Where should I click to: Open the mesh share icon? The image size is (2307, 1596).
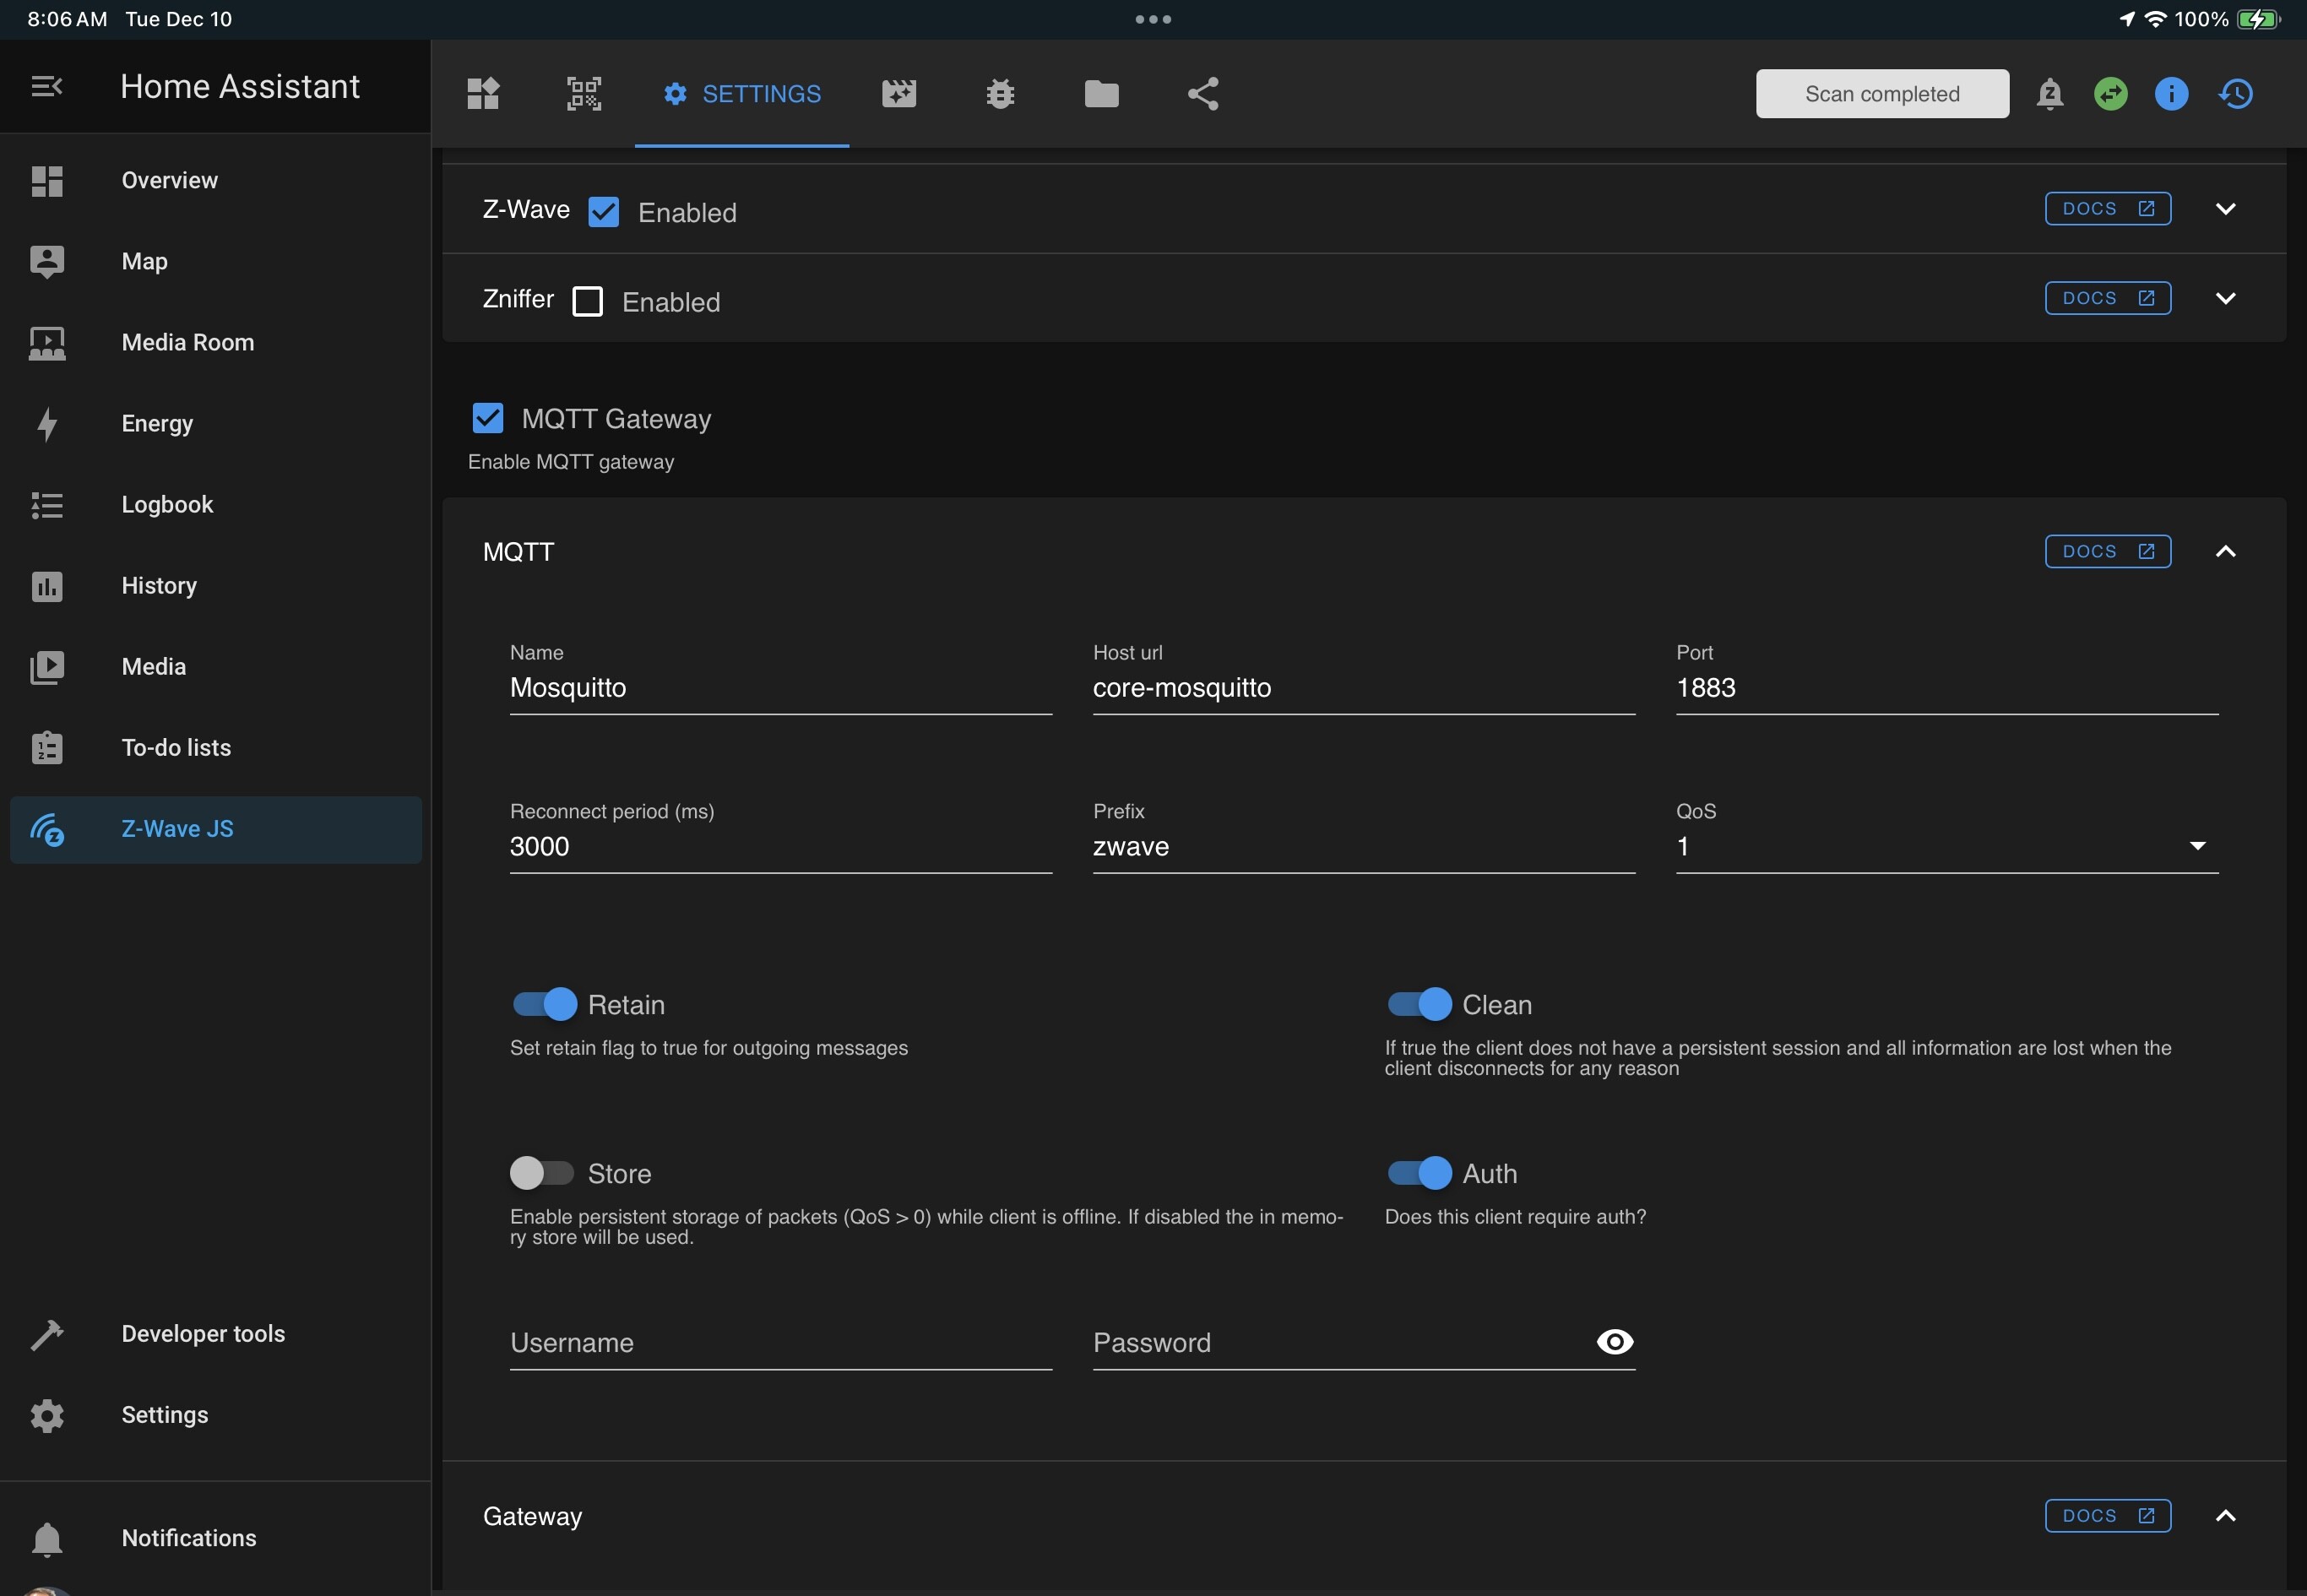[x=1203, y=94]
